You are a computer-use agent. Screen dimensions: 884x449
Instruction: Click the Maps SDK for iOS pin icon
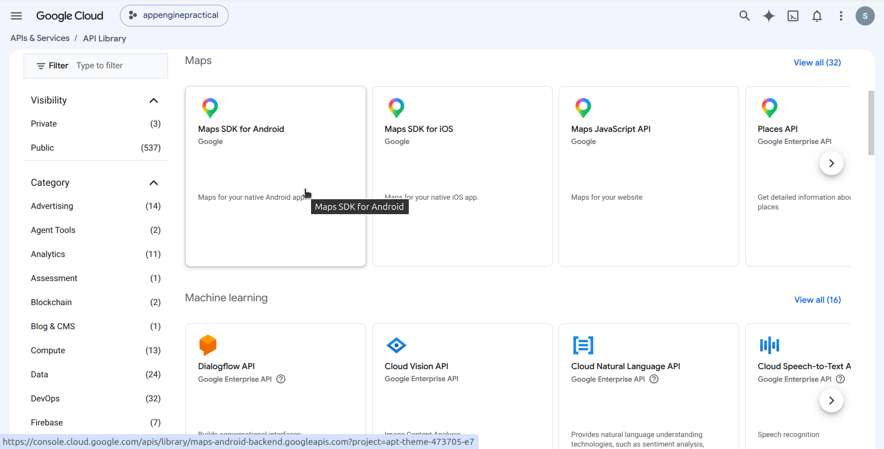click(x=396, y=108)
